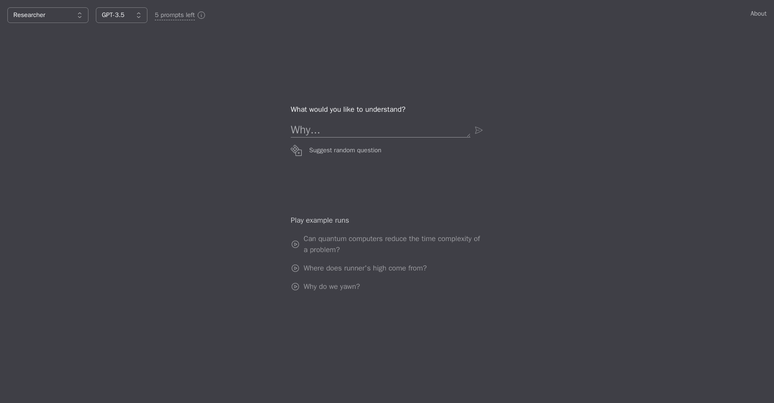The width and height of the screenshot is (774, 403).
Task: Click the dice icon for a random question
Action: point(296,150)
